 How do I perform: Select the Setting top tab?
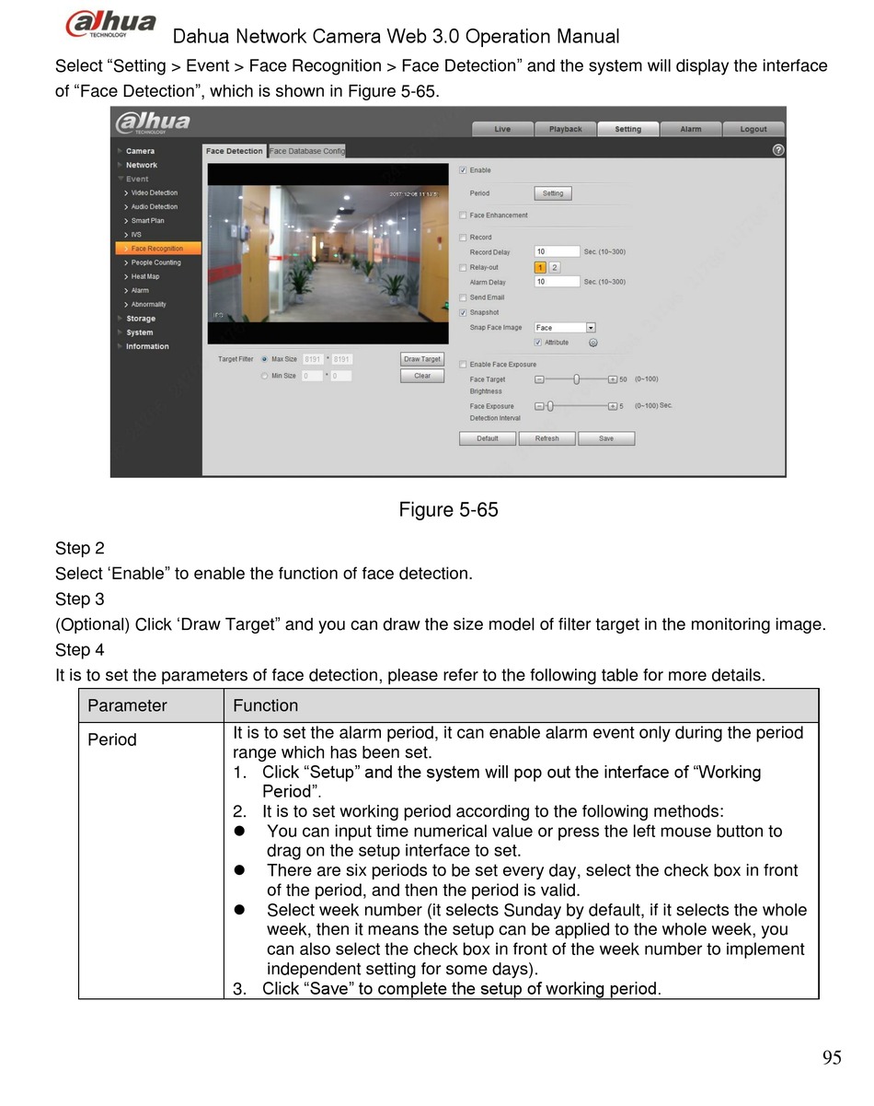click(628, 129)
